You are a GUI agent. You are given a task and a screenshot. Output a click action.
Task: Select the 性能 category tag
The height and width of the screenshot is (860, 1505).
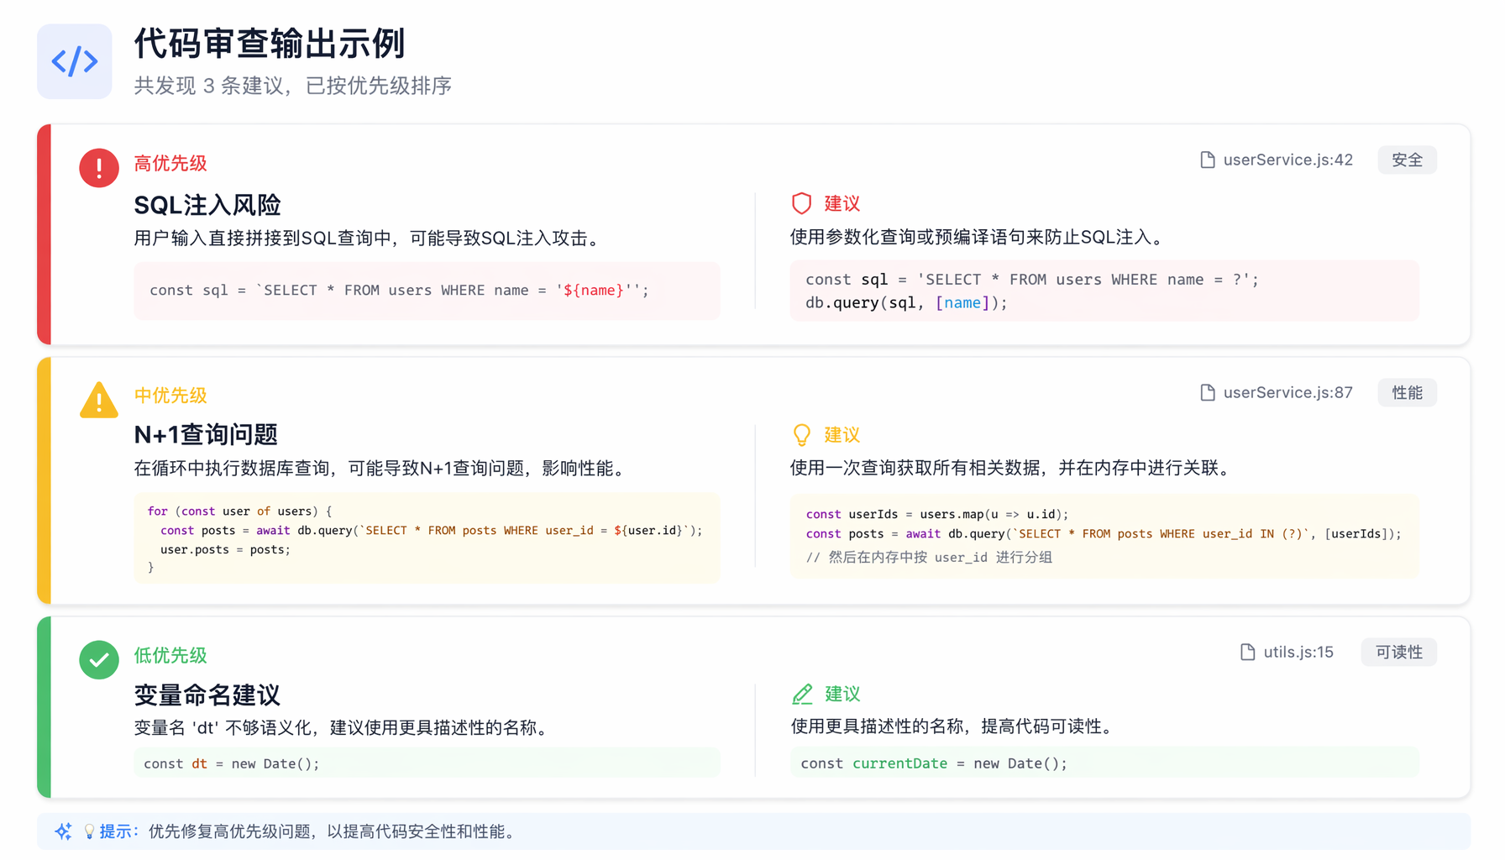point(1407,392)
